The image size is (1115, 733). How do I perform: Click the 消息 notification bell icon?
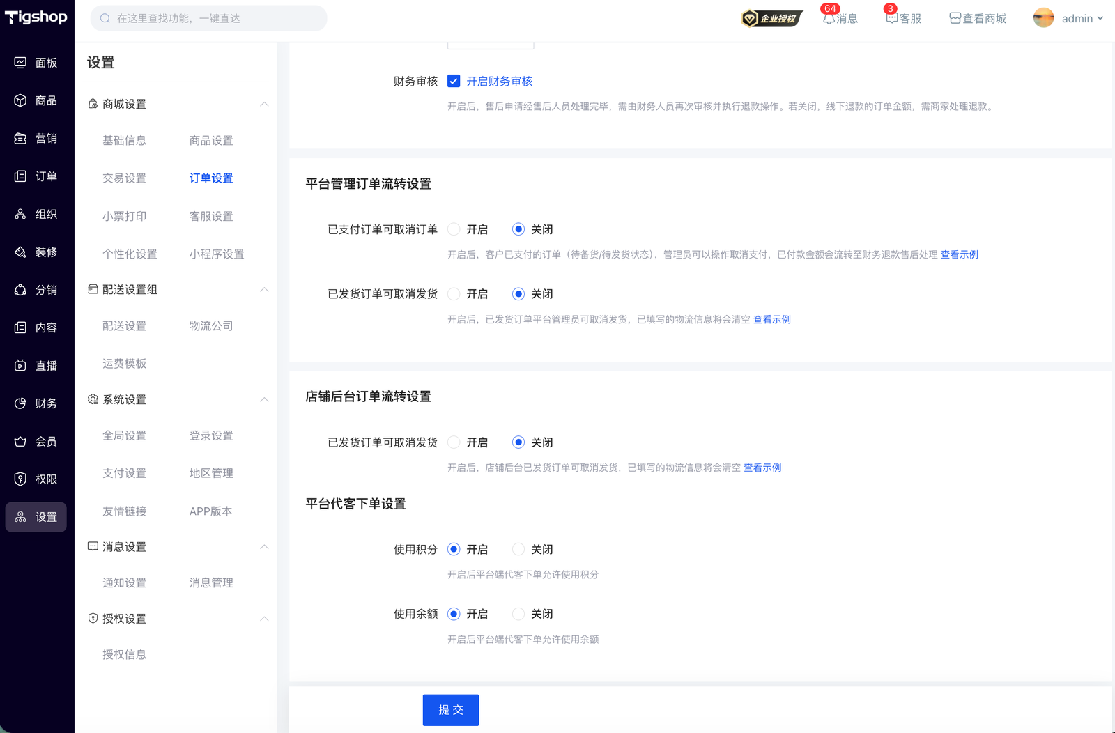829,19
